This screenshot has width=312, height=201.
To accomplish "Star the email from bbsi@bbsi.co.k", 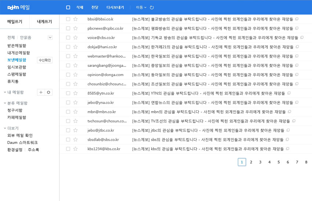I will 76,19.
